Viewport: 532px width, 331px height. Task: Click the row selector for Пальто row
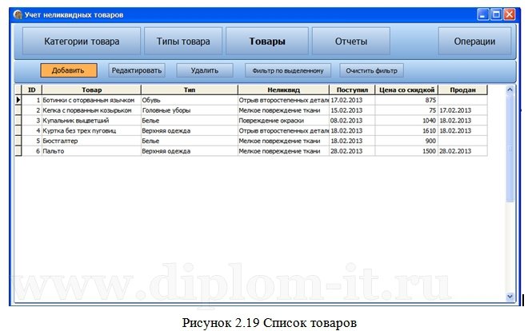click(x=18, y=151)
